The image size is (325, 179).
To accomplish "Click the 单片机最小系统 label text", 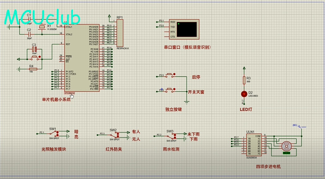I will tap(56, 99).
